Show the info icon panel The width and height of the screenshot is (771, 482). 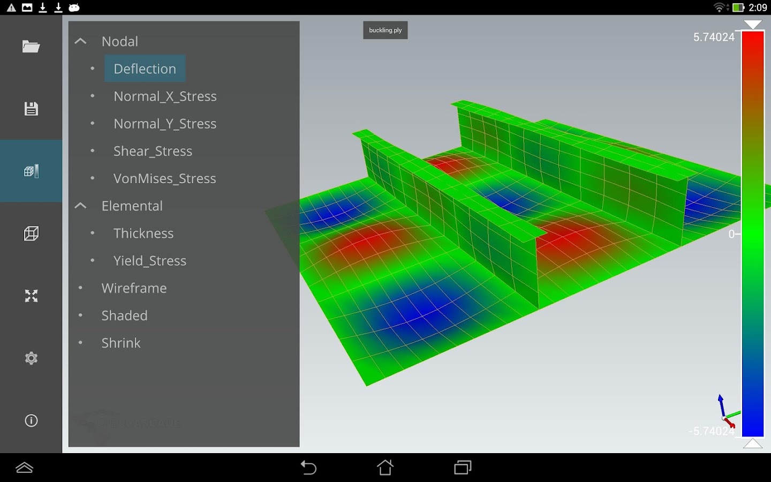tap(31, 420)
